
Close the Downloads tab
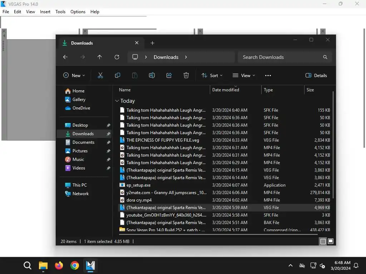pos(137,43)
